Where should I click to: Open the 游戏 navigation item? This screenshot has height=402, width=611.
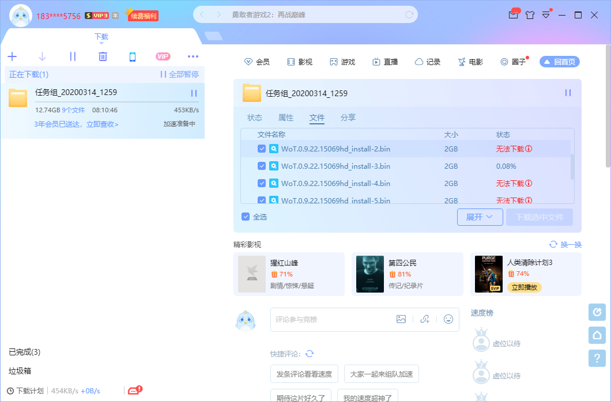pyautogui.click(x=342, y=62)
